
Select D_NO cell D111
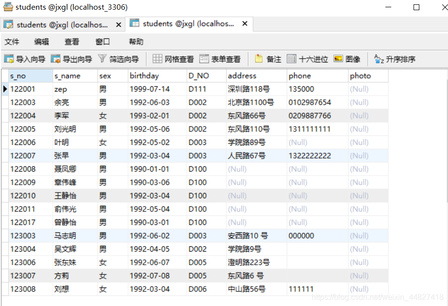[207, 89]
